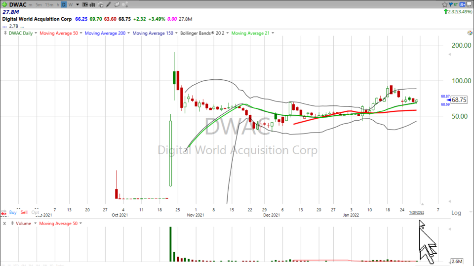The width and height of the screenshot is (474, 266).
Task: Switch to the 5m timeframe
Action: click(x=39, y=5)
